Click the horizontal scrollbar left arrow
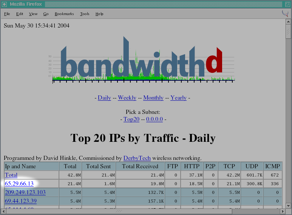292x215 pixels. point(4,211)
